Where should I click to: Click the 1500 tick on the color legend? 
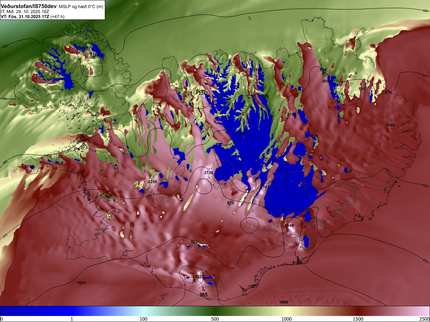click(358, 319)
